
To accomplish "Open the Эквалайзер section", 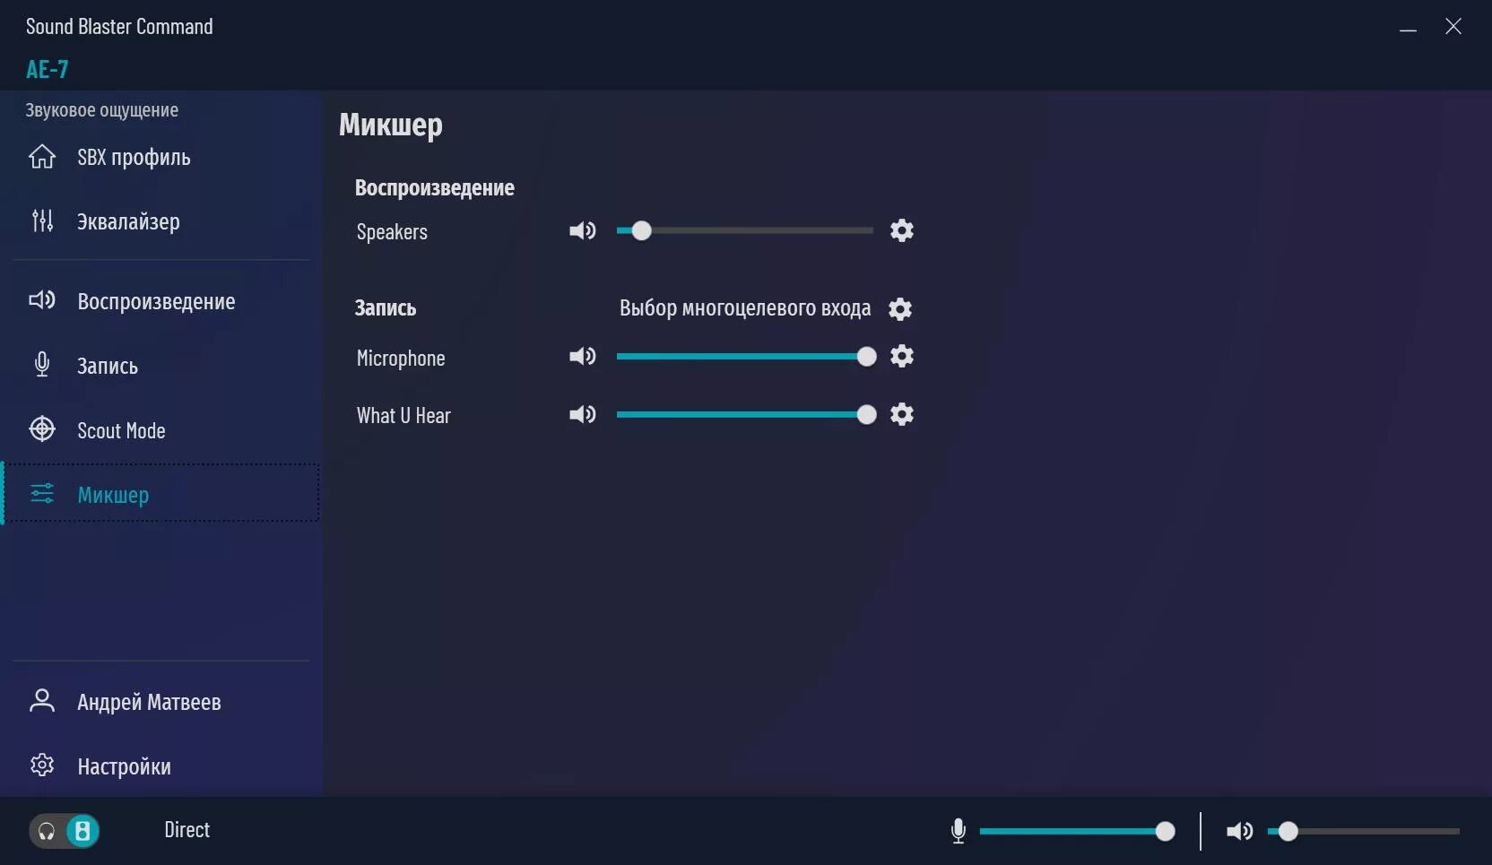I will point(161,221).
